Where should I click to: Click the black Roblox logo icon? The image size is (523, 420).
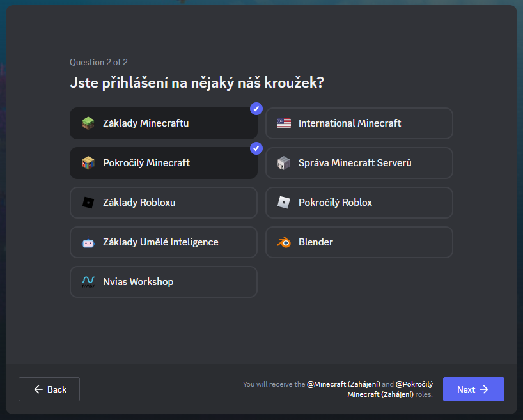[x=88, y=203]
